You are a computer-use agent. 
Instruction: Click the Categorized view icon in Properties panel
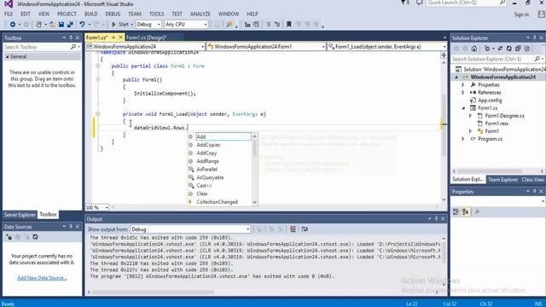tap(456, 212)
